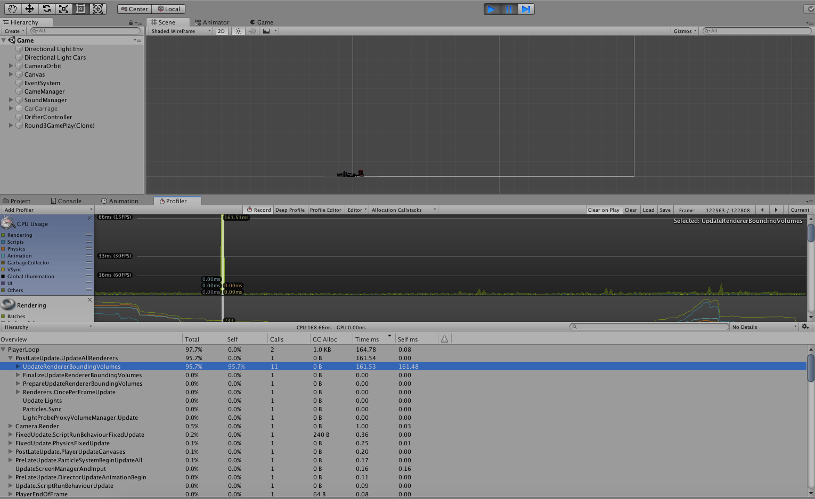The image size is (815, 499).
Task: Toggle the Rendering category color swatch
Action: pos(3,235)
